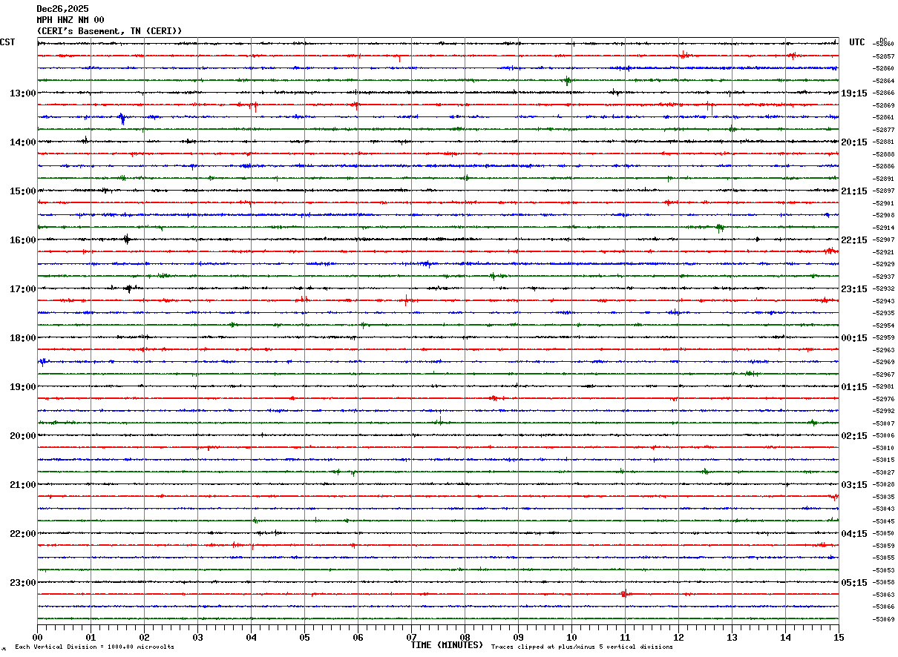Click the DC offset value -52881
Viewport: 898px width, 657px height.
[x=884, y=142]
